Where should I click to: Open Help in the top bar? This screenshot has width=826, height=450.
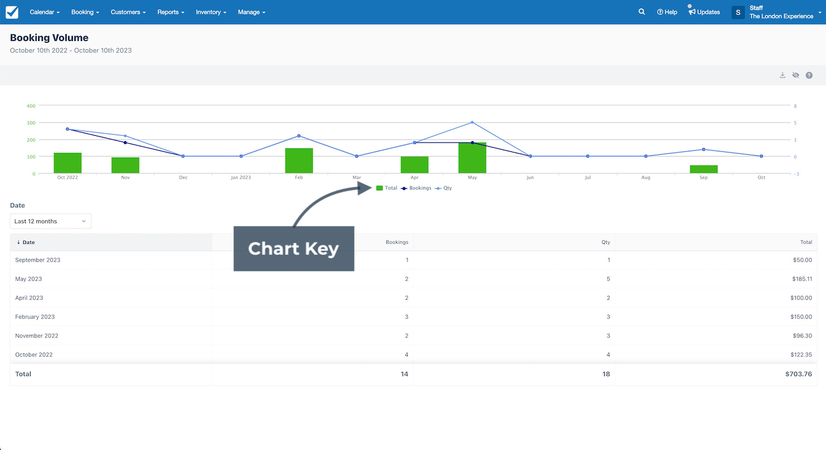point(667,12)
